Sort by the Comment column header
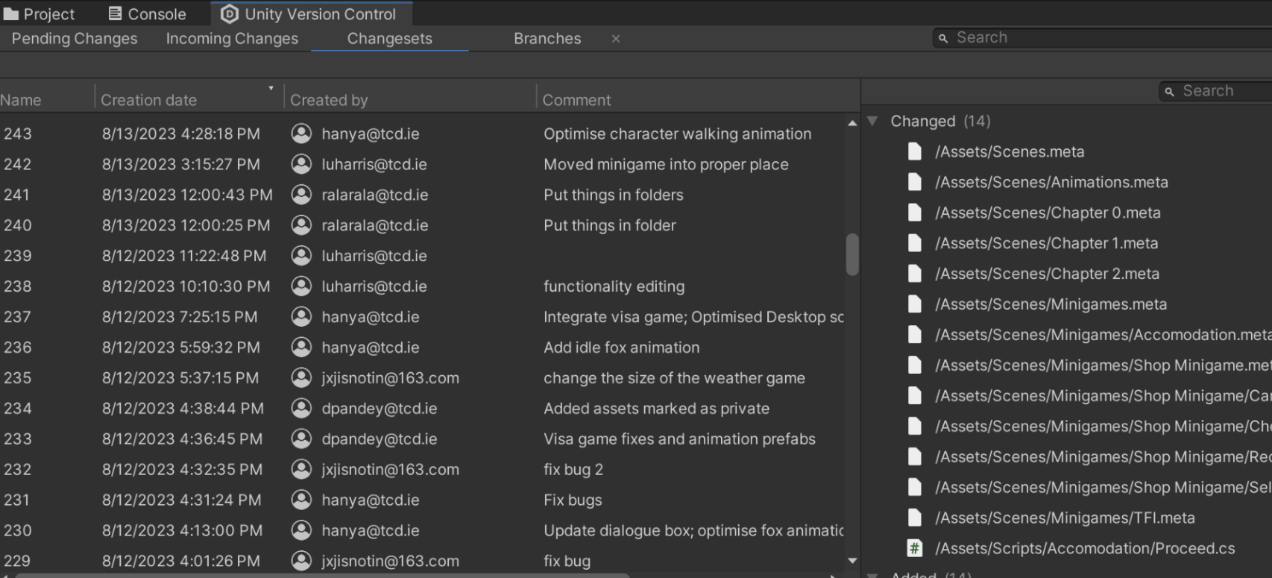 [697, 99]
